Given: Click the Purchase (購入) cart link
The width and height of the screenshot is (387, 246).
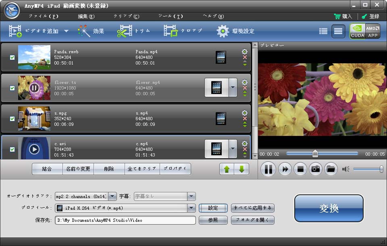Looking at the screenshot, I should click(343, 16).
